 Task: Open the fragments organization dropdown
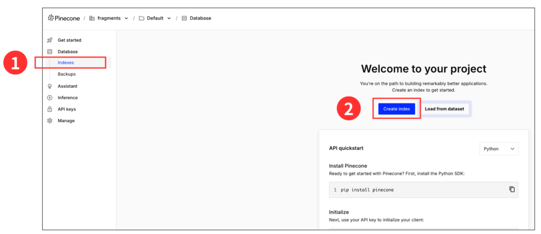[109, 18]
